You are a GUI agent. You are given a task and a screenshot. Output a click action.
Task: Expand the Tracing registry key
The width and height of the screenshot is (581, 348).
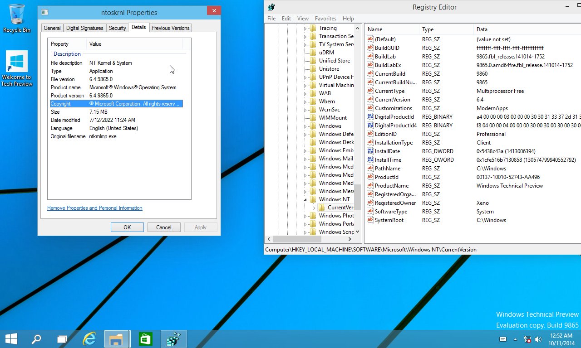(x=305, y=28)
